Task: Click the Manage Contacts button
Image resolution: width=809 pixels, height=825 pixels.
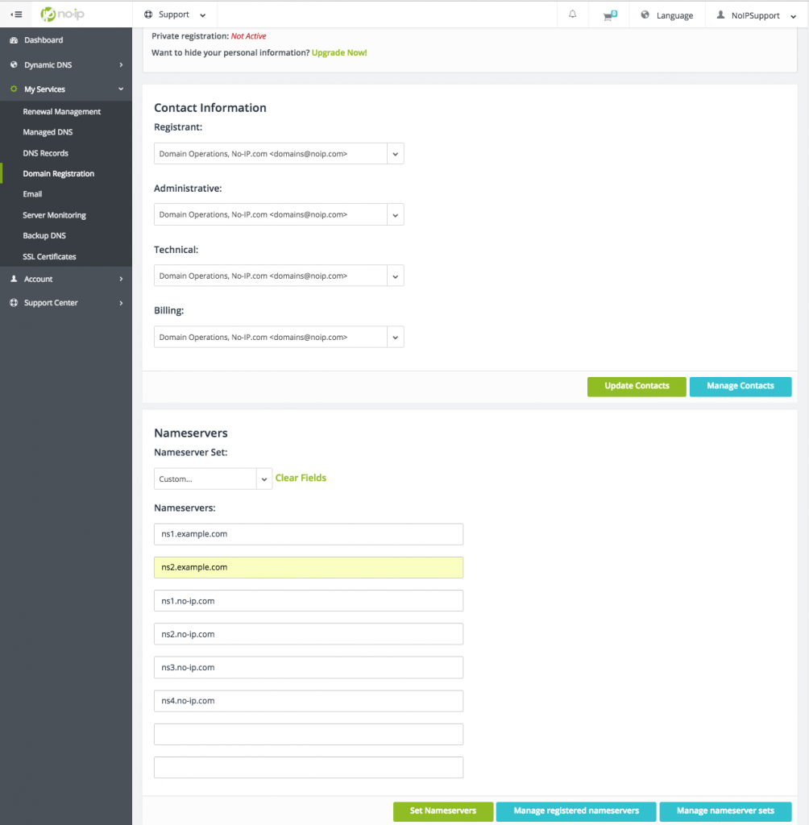Action: [741, 386]
